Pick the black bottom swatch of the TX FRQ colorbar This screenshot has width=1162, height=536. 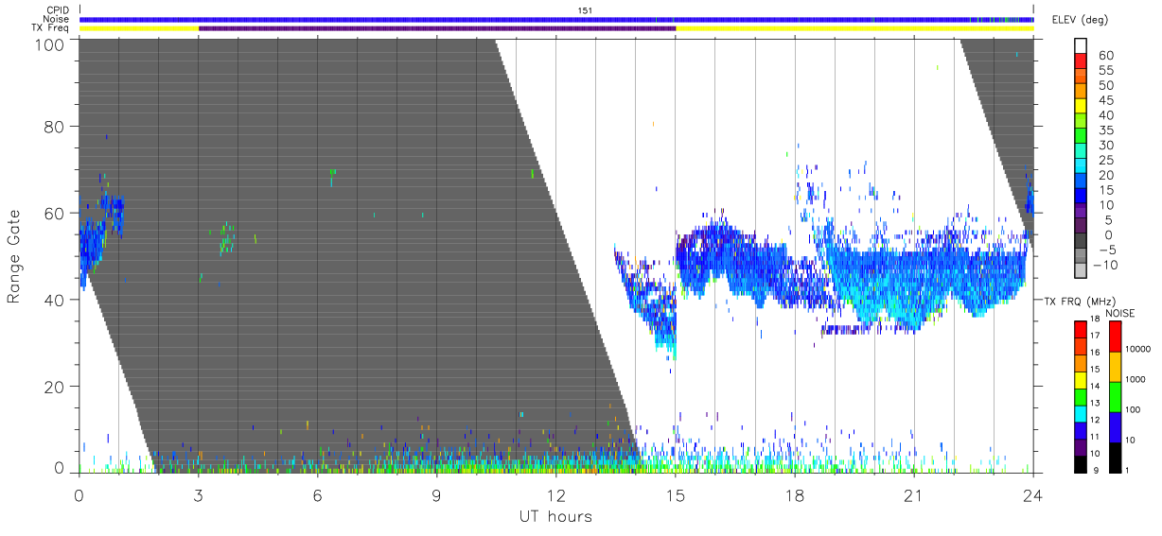(1081, 464)
